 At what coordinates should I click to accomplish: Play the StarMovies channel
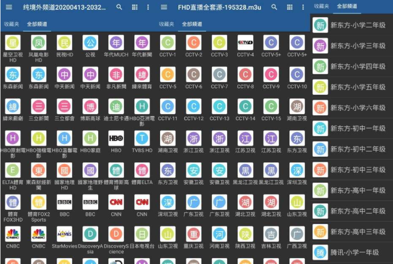point(64,234)
